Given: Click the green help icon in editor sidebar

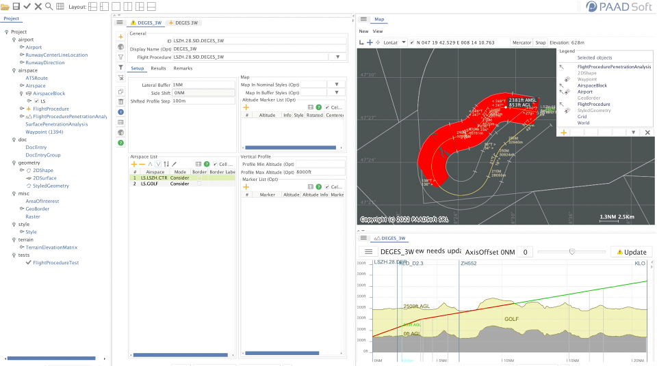Looking at the screenshot, I should 120,143.
